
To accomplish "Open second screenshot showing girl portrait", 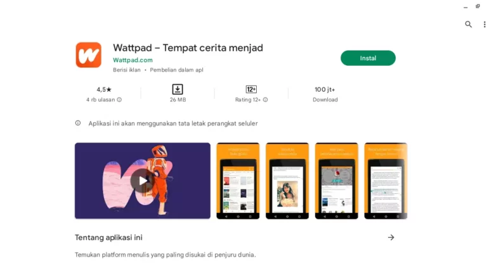I will [287, 180].
